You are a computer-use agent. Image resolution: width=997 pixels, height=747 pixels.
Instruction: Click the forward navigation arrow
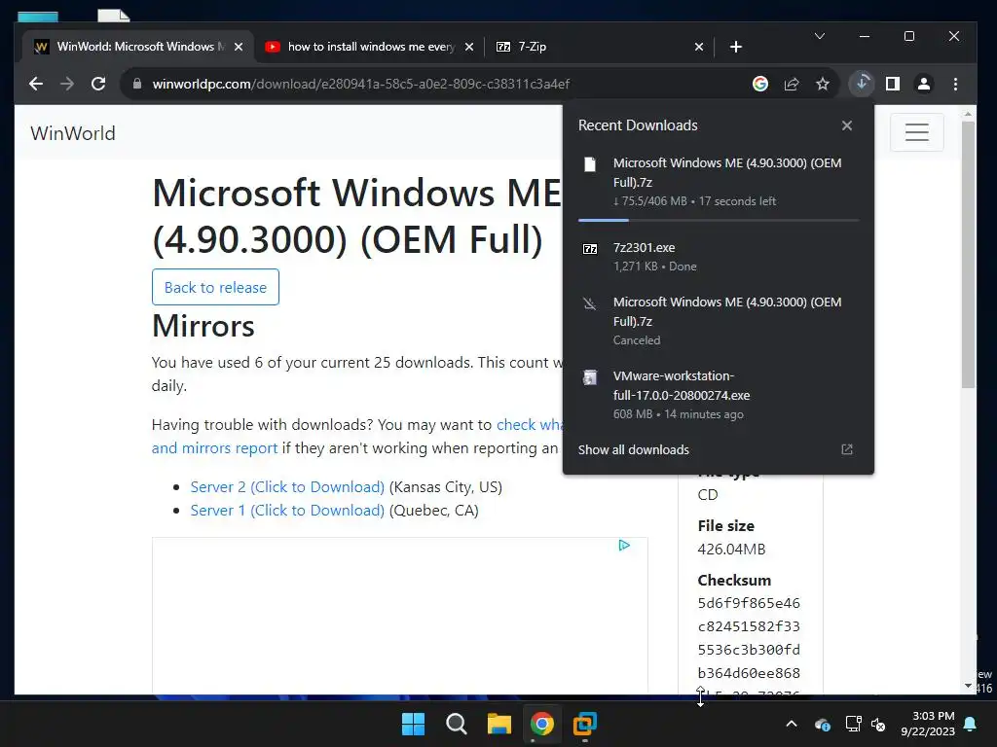click(x=67, y=84)
